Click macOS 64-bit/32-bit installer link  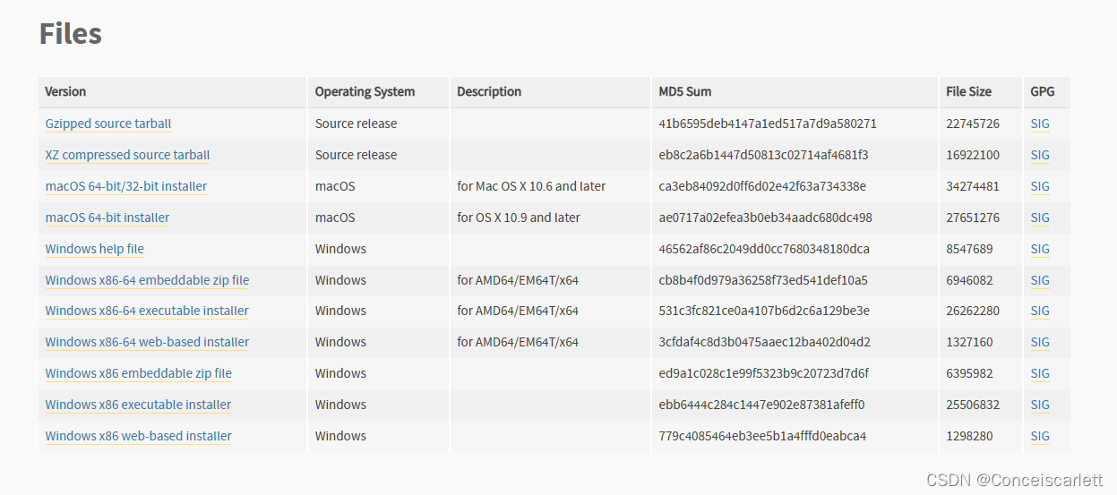click(x=125, y=186)
